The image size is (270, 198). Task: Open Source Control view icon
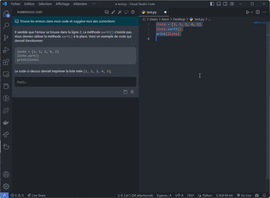(x=6, y=38)
